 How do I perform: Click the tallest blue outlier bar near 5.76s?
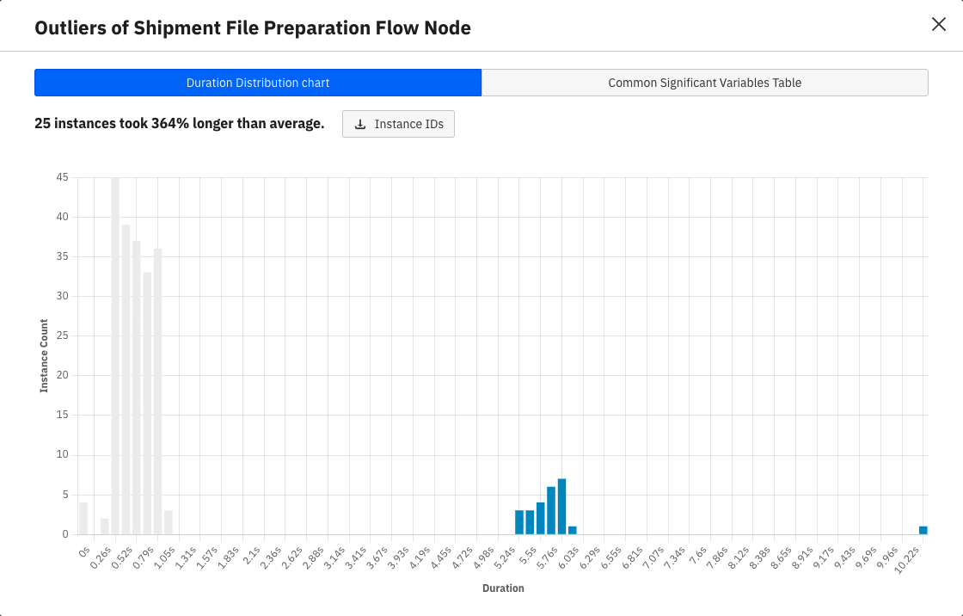562,503
